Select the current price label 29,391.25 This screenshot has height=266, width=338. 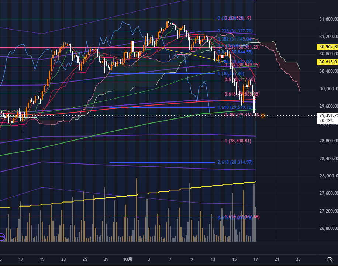click(x=327, y=118)
